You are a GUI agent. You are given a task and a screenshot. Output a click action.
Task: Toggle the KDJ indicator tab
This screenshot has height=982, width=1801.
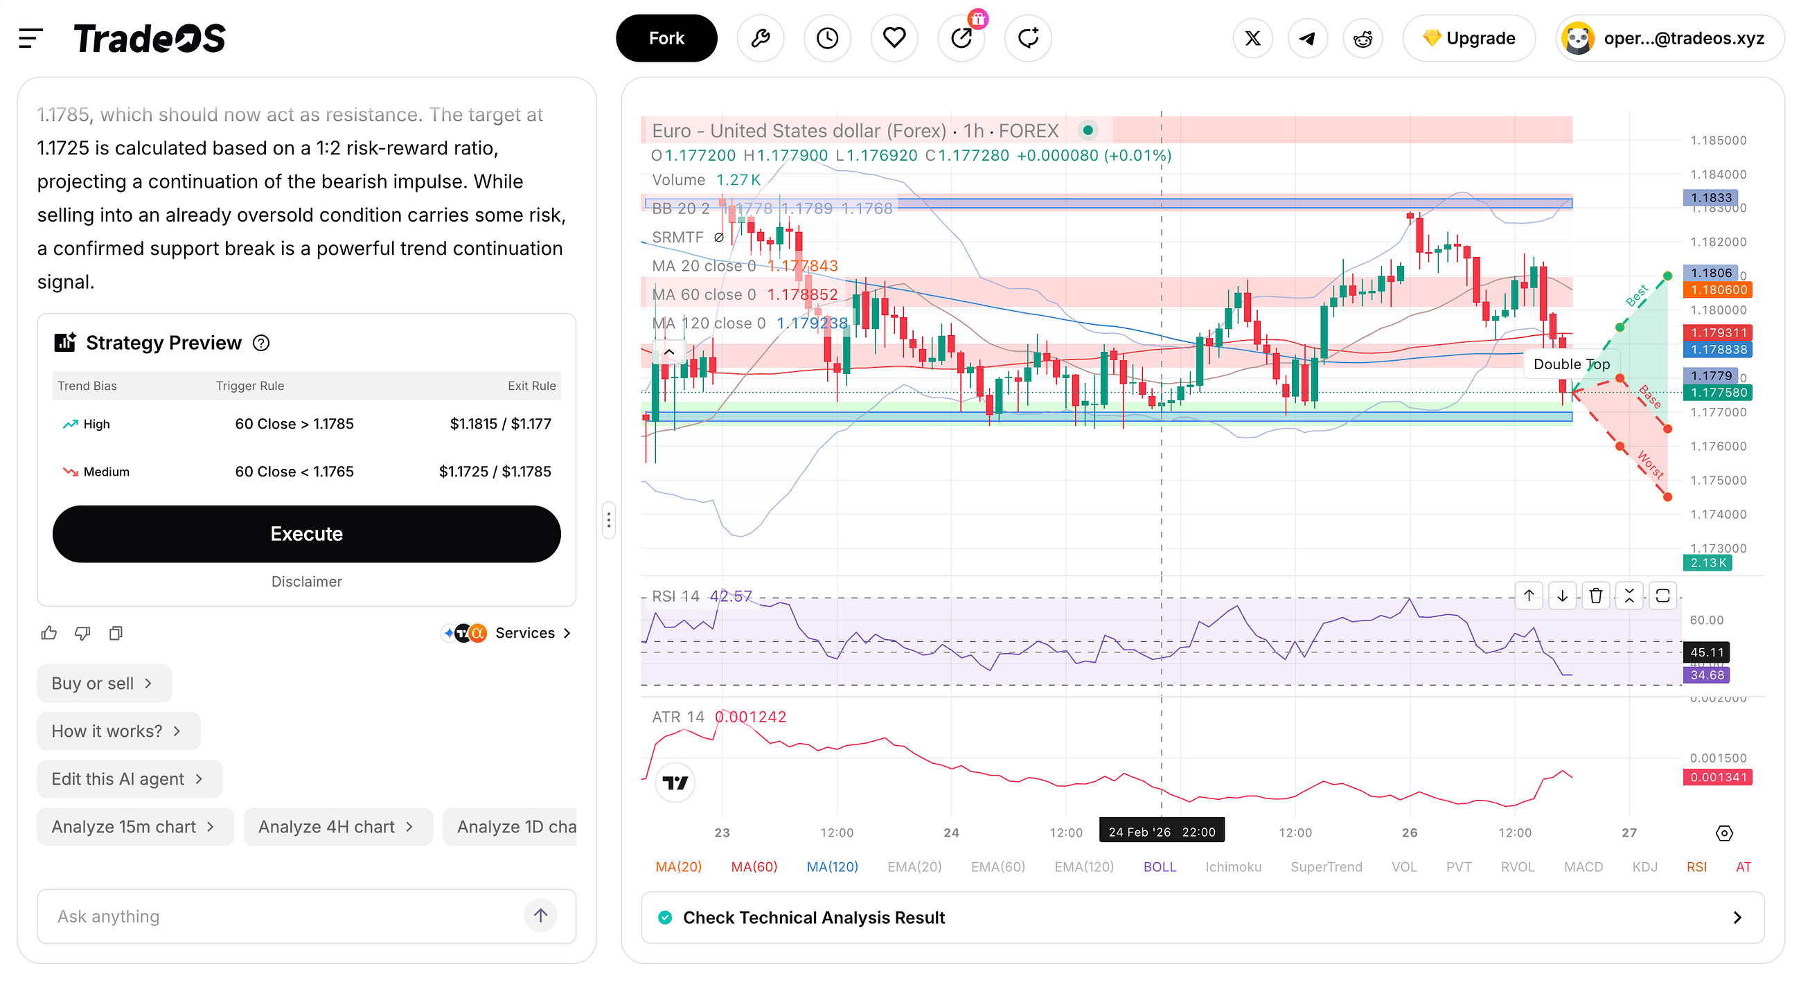(x=1644, y=866)
